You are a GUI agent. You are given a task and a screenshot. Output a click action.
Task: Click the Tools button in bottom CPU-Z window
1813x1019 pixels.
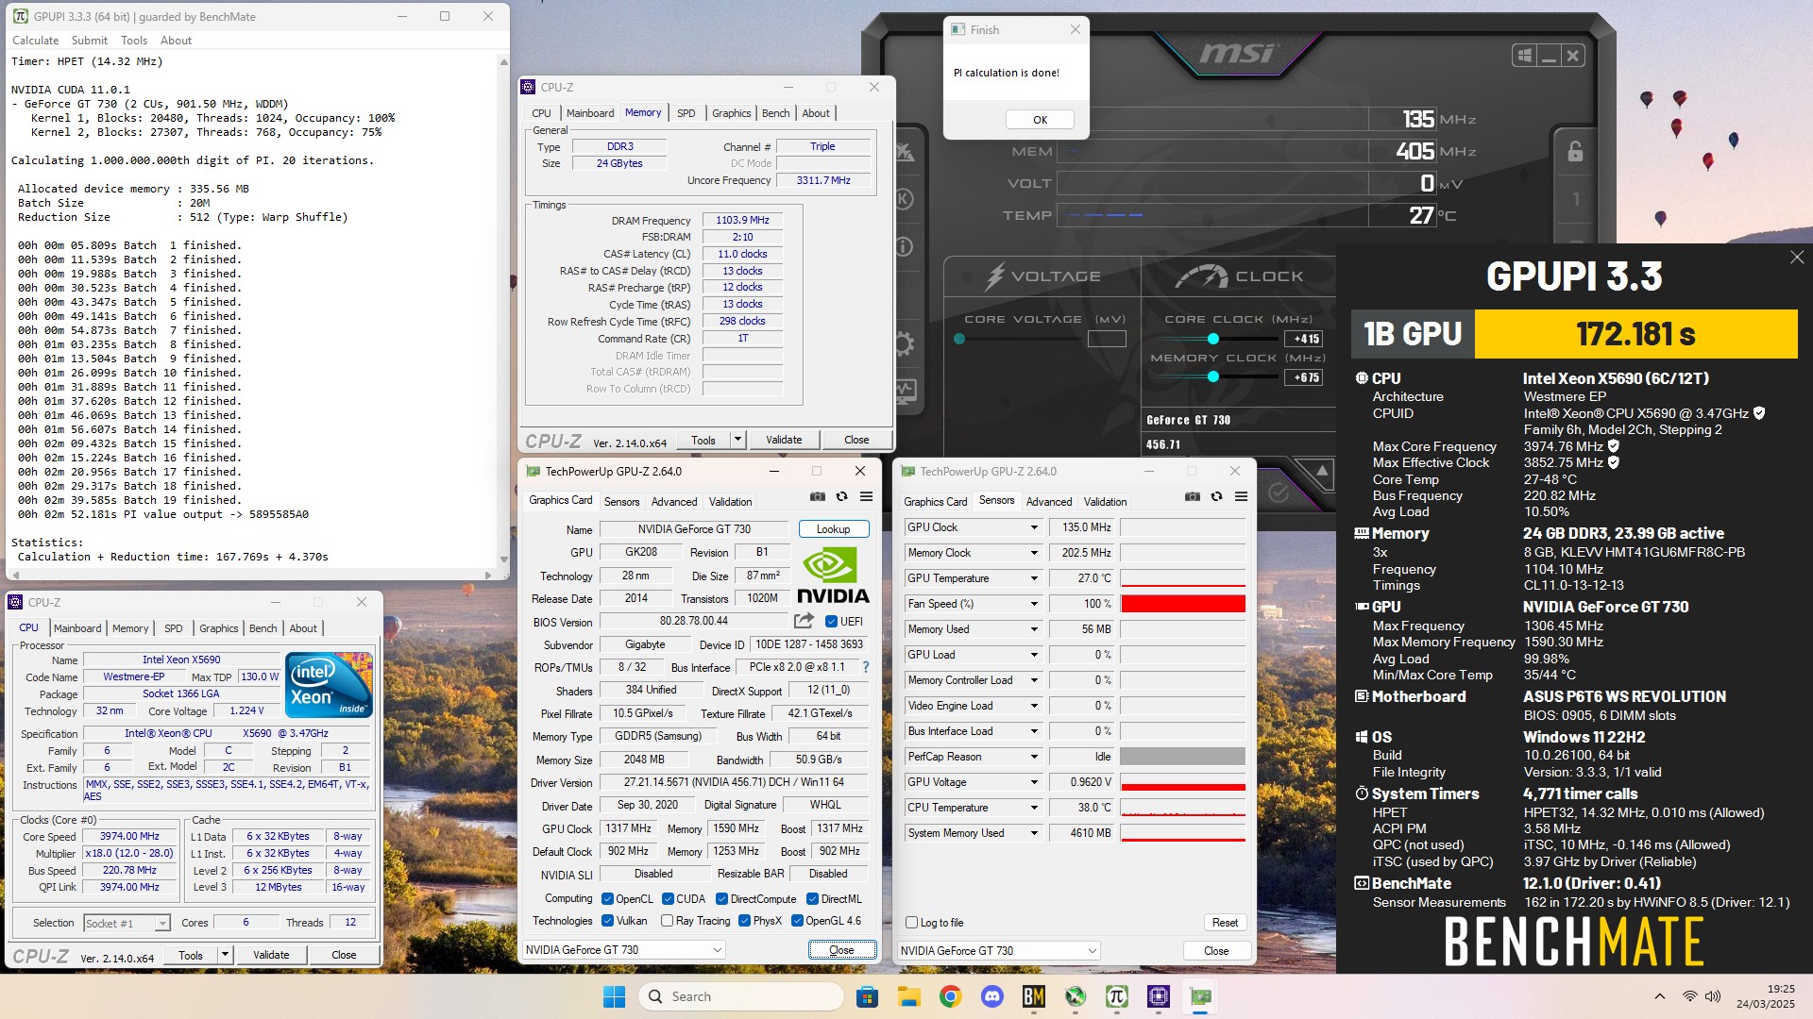(191, 955)
